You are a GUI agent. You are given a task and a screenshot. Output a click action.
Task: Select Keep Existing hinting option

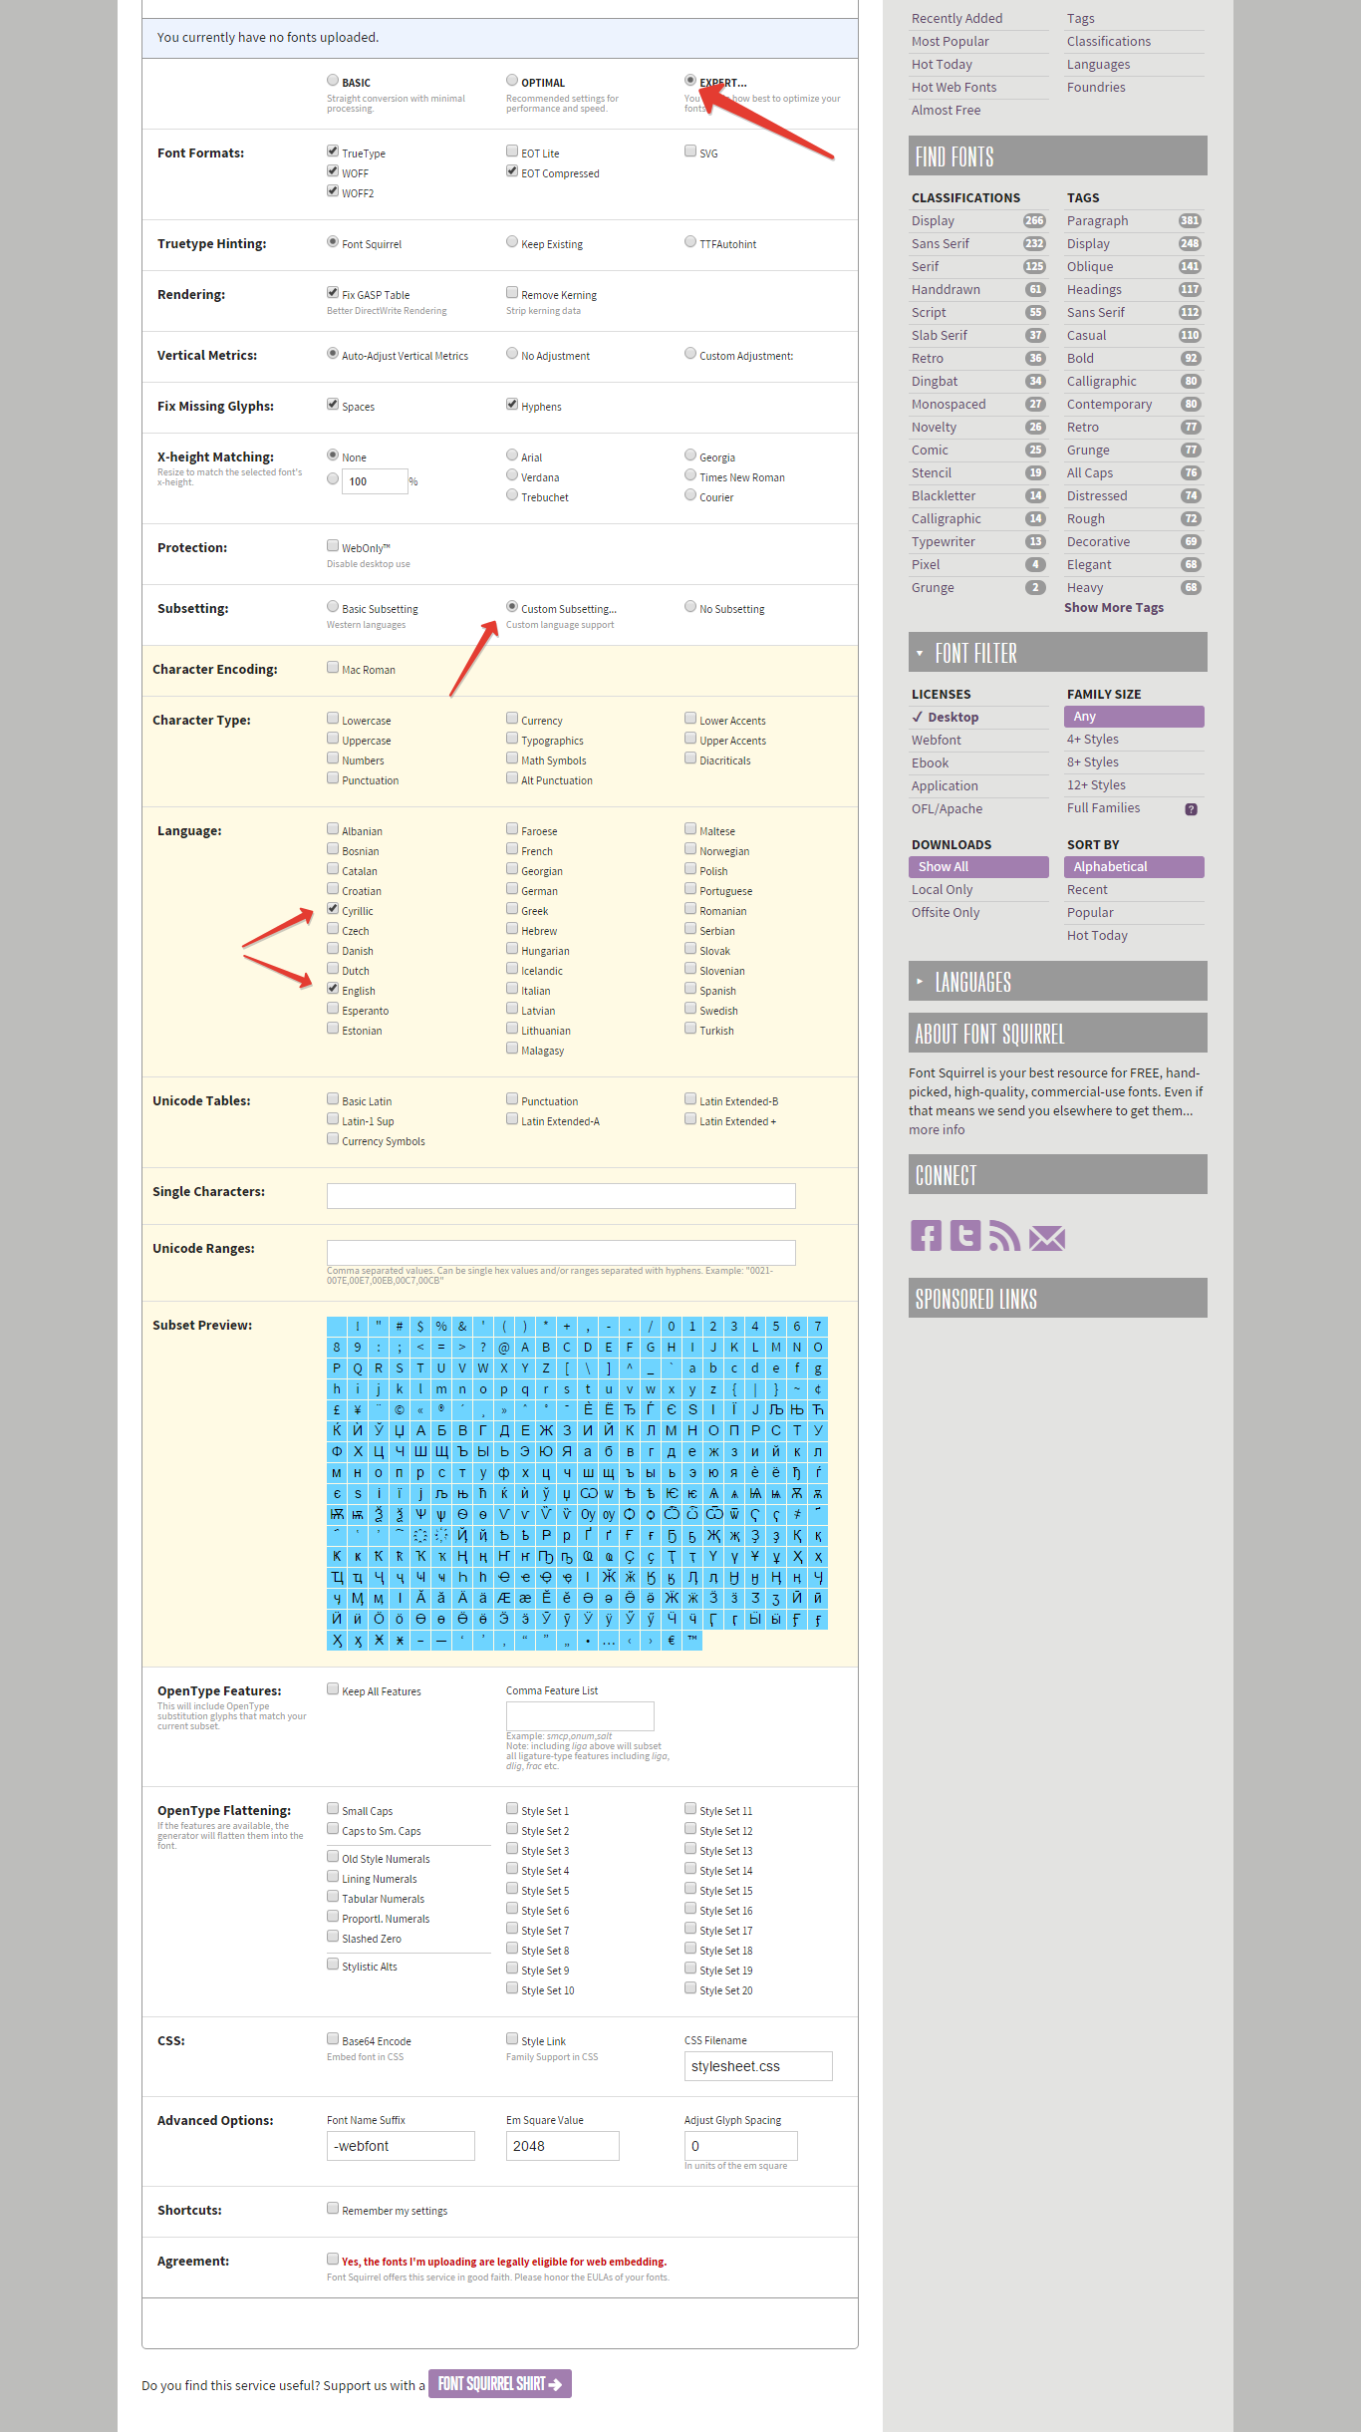[x=512, y=241]
